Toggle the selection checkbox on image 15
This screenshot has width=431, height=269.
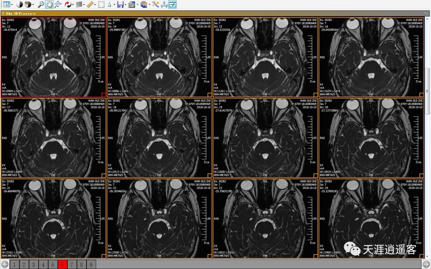coord(316,94)
